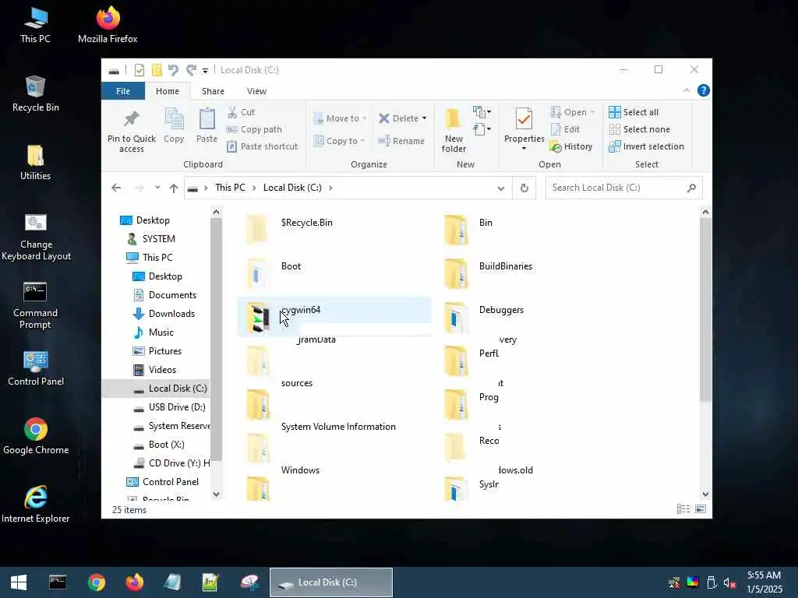Click Rename in Organize group
This screenshot has width=798, height=598.
(401, 141)
